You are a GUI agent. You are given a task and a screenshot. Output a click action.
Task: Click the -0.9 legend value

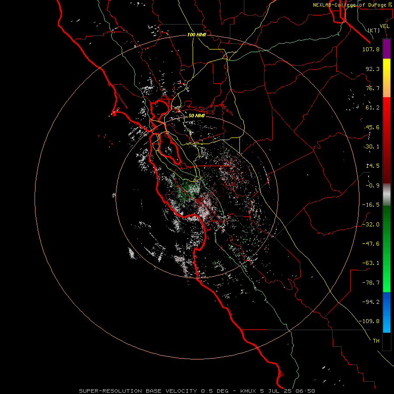[373, 186]
